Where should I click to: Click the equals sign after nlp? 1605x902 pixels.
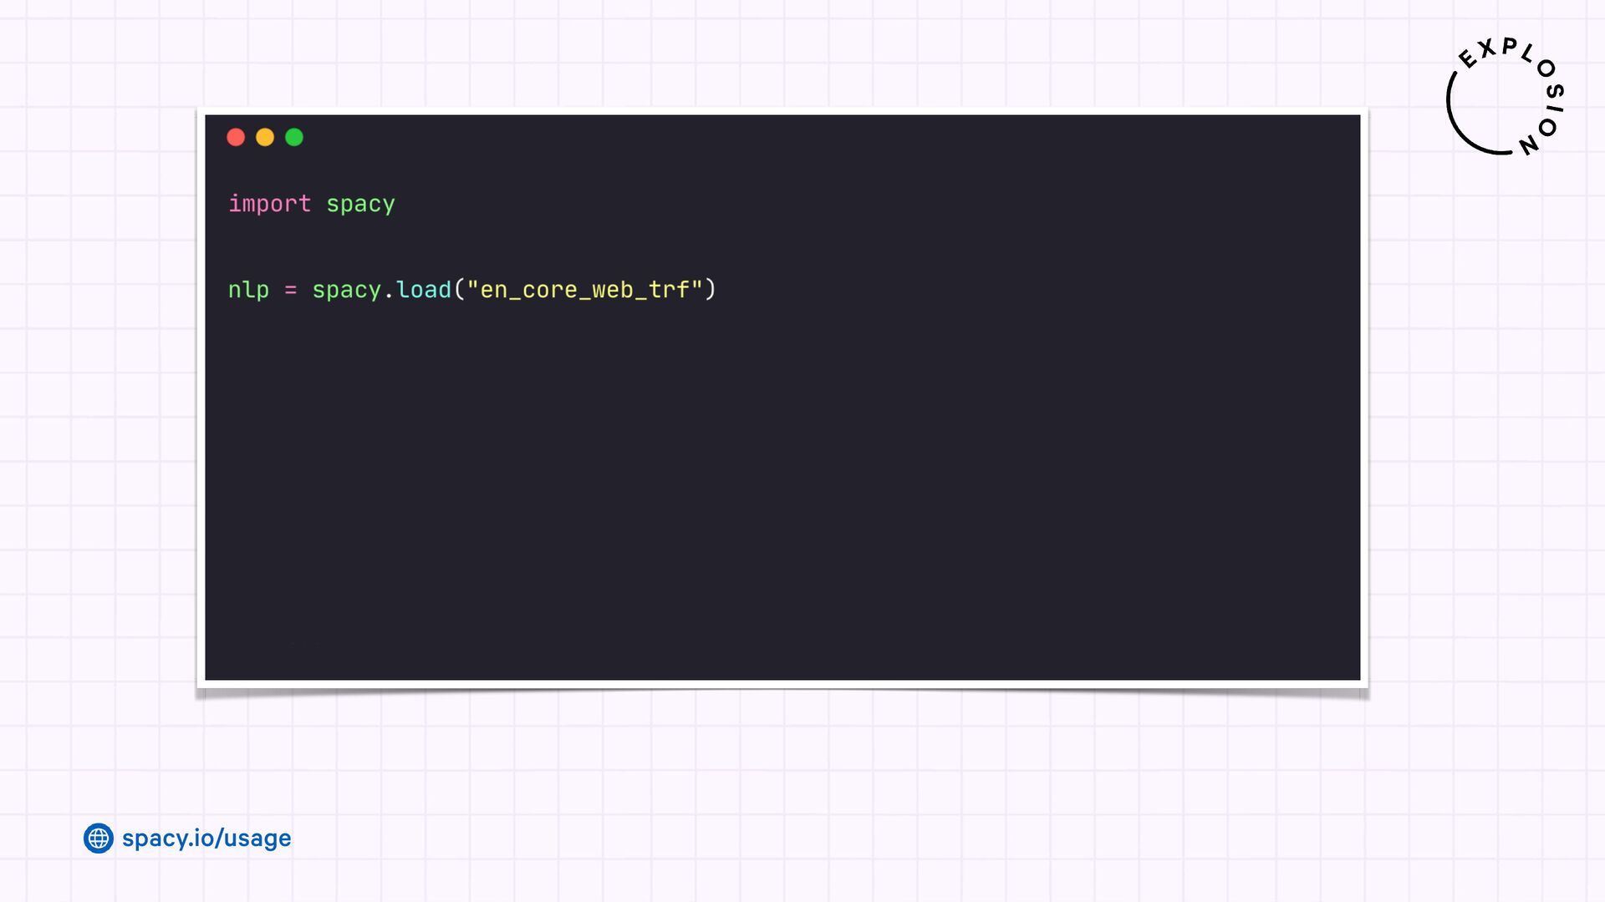[x=290, y=290]
